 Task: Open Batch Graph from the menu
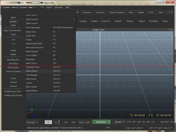[49, 87]
